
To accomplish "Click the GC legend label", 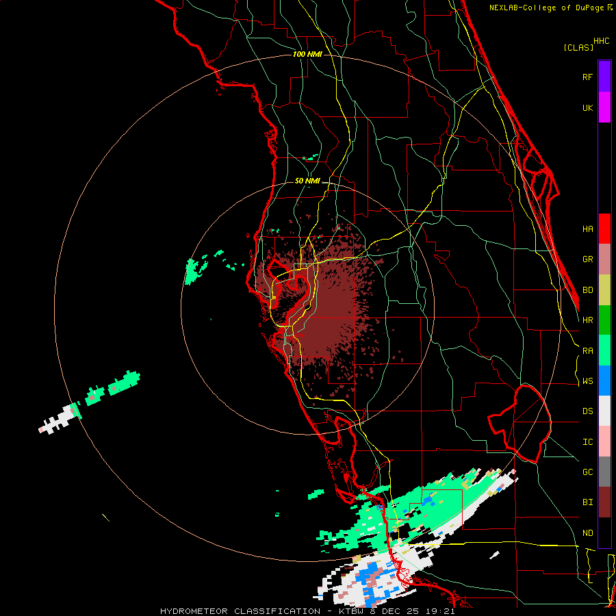I will (x=587, y=472).
